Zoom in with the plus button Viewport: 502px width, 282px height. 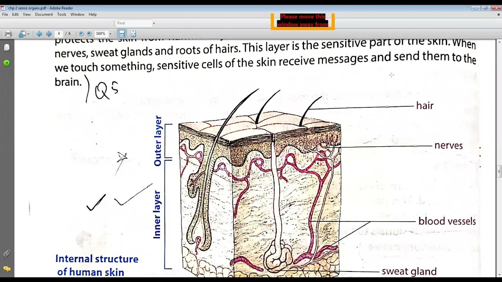[89, 34]
